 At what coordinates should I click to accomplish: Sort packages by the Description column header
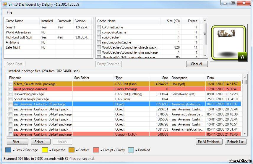(188, 78)
